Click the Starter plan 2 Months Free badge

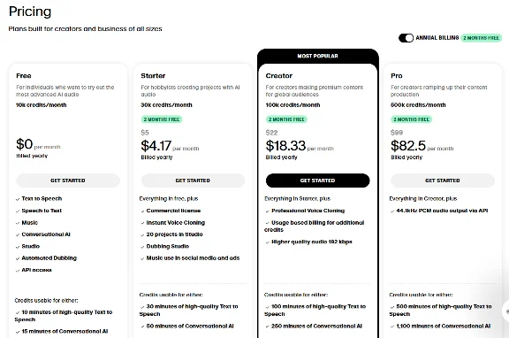[x=162, y=119]
